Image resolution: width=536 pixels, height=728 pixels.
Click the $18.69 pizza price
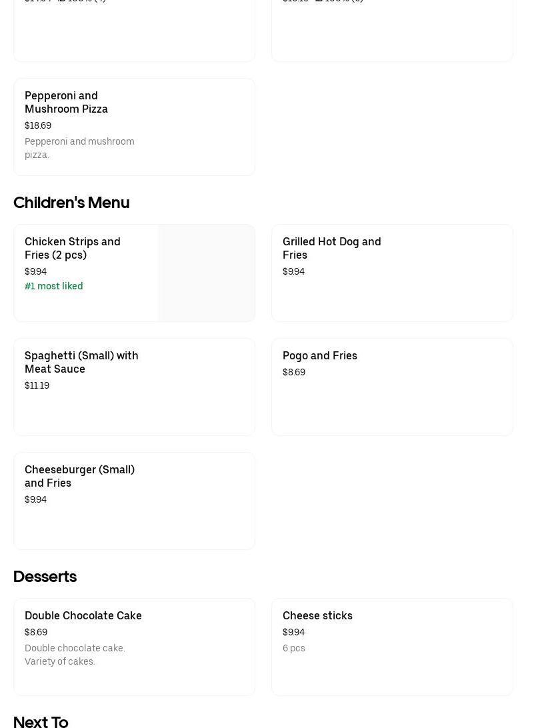(x=38, y=125)
